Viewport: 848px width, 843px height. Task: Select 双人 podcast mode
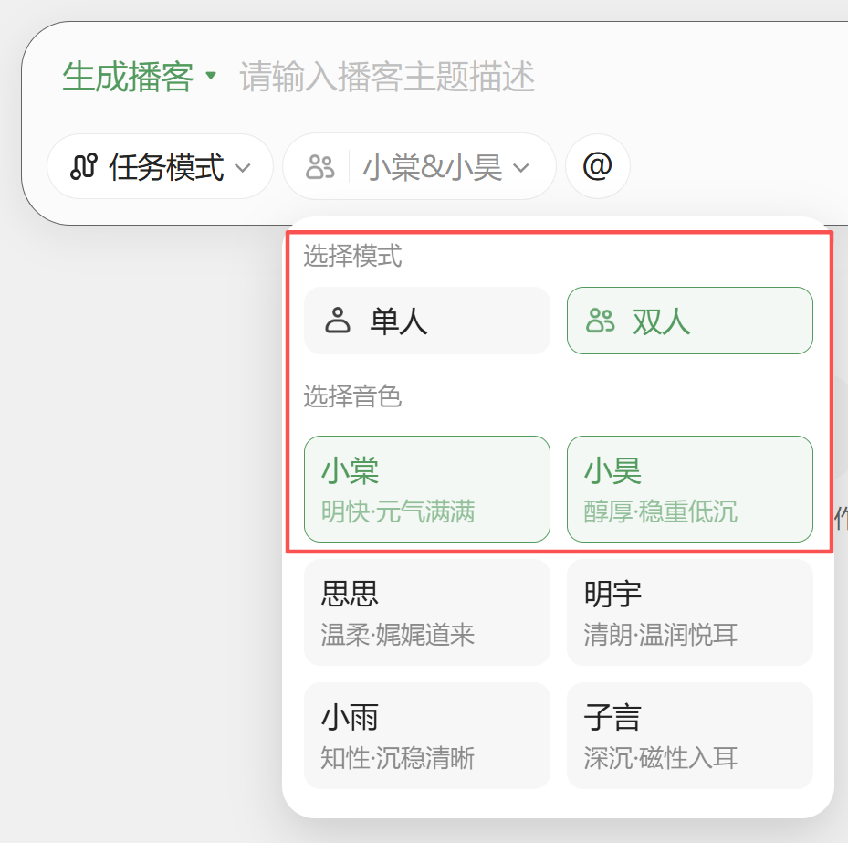(689, 321)
